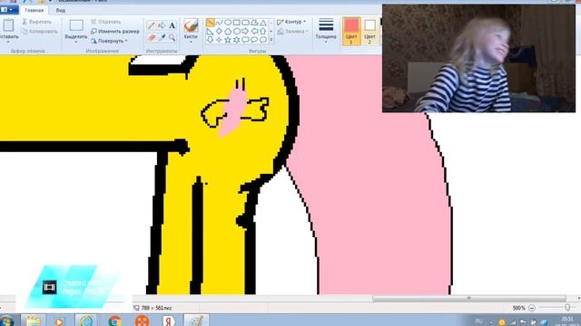Switch to the Вид ribbon tab
This screenshot has height=326, width=581.
(x=61, y=10)
